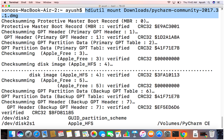Open Keynote podium icon in Dock

134,134
